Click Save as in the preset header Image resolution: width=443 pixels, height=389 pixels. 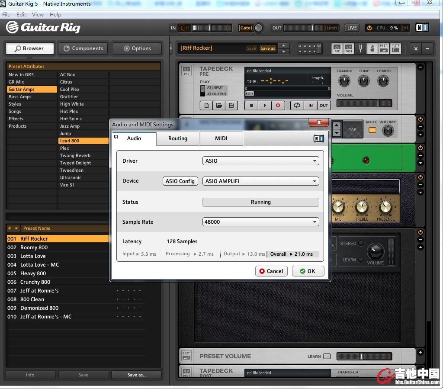pos(267,48)
